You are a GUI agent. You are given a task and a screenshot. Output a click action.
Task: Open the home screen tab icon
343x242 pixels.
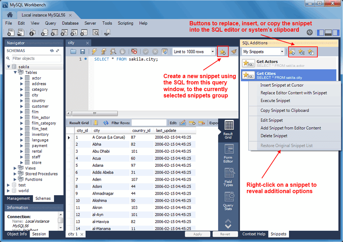pyautogui.click(x=9, y=15)
